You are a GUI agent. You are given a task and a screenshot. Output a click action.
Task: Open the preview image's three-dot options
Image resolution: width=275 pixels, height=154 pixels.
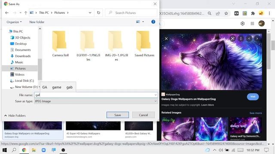[x=241, y=38]
